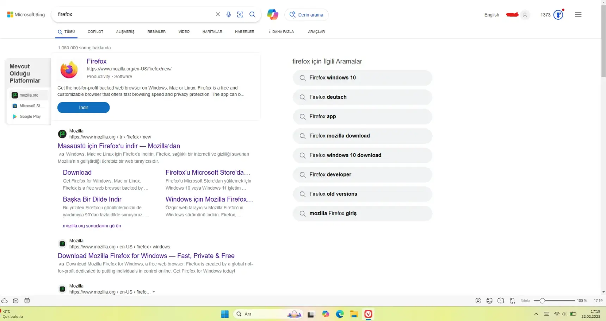Open 'Download Mozilla Firefox for Windows' result
Screen dimensions: 606x321
[146, 256]
